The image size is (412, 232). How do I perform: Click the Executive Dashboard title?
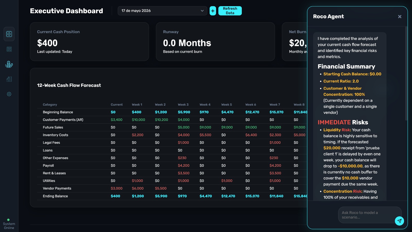[66, 11]
